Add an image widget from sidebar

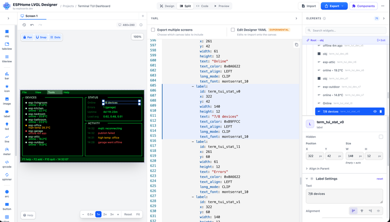coord(7,101)
